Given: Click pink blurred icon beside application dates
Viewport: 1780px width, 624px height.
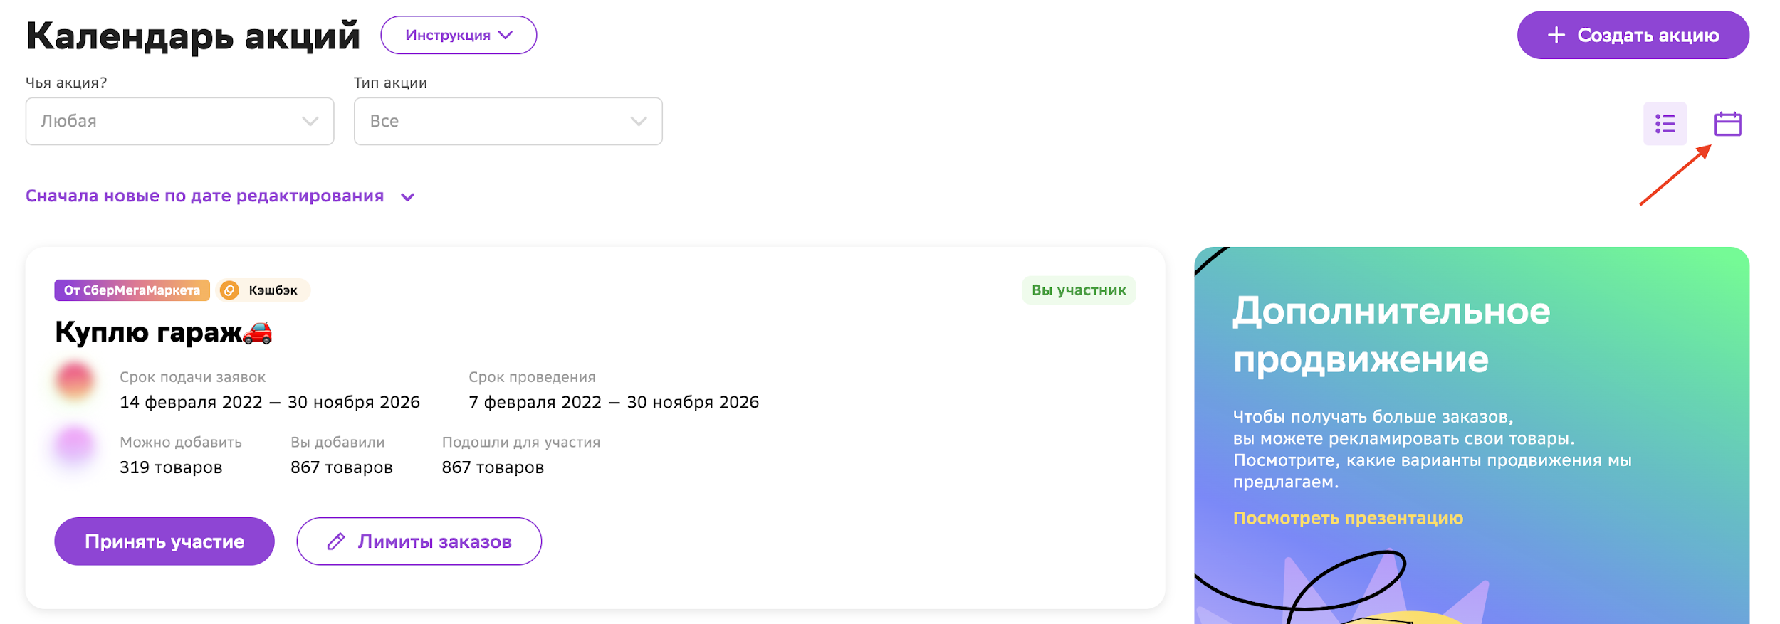Looking at the screenshot, I should click(x=75, y=381).
